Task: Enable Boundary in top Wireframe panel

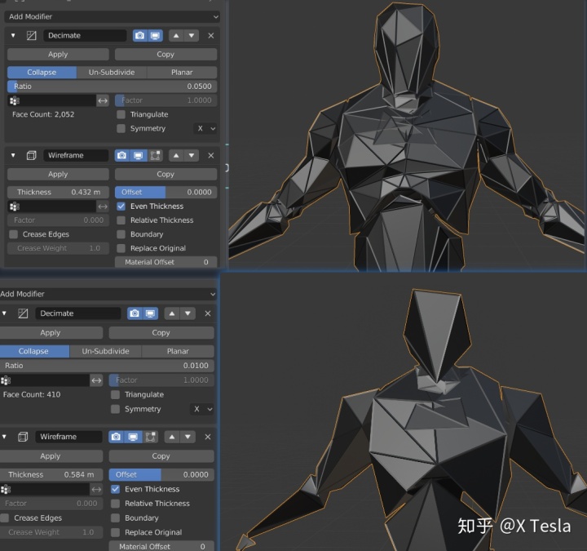Action: coord(121,234)
